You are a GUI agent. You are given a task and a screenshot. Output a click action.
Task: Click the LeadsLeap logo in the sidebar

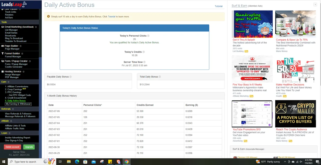[x=14, y=4]
